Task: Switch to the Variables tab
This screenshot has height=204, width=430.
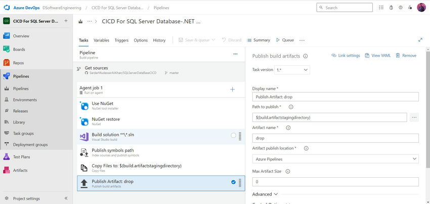Action: coord(101,40)
